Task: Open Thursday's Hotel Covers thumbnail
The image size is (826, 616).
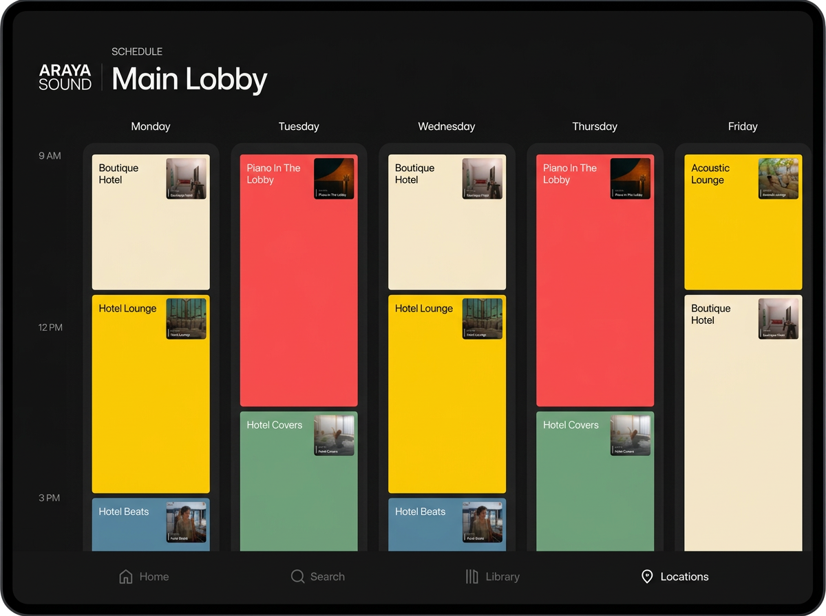Action: [x=631, y=436]
